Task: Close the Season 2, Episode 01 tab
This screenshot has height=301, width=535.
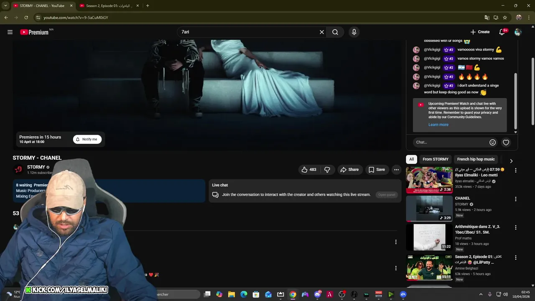Action: 138,6
